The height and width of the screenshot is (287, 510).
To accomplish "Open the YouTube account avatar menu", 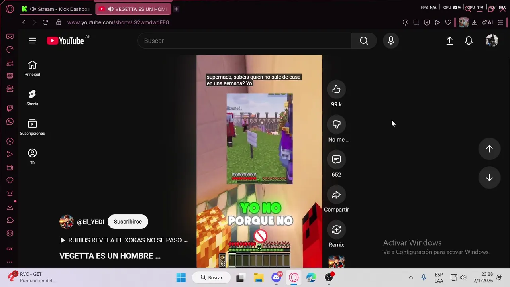I will (492, 41).
